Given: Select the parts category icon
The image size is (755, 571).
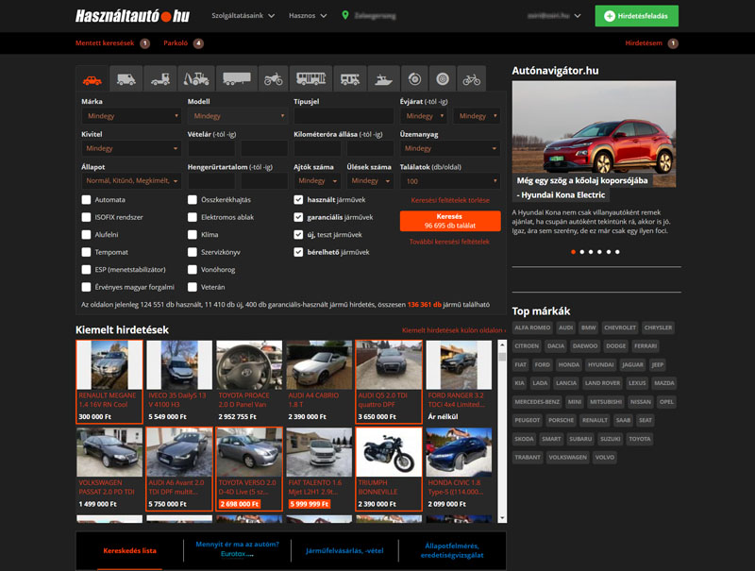Looking at the screenshot, I should pyautogui.click(x=414, y=79).
